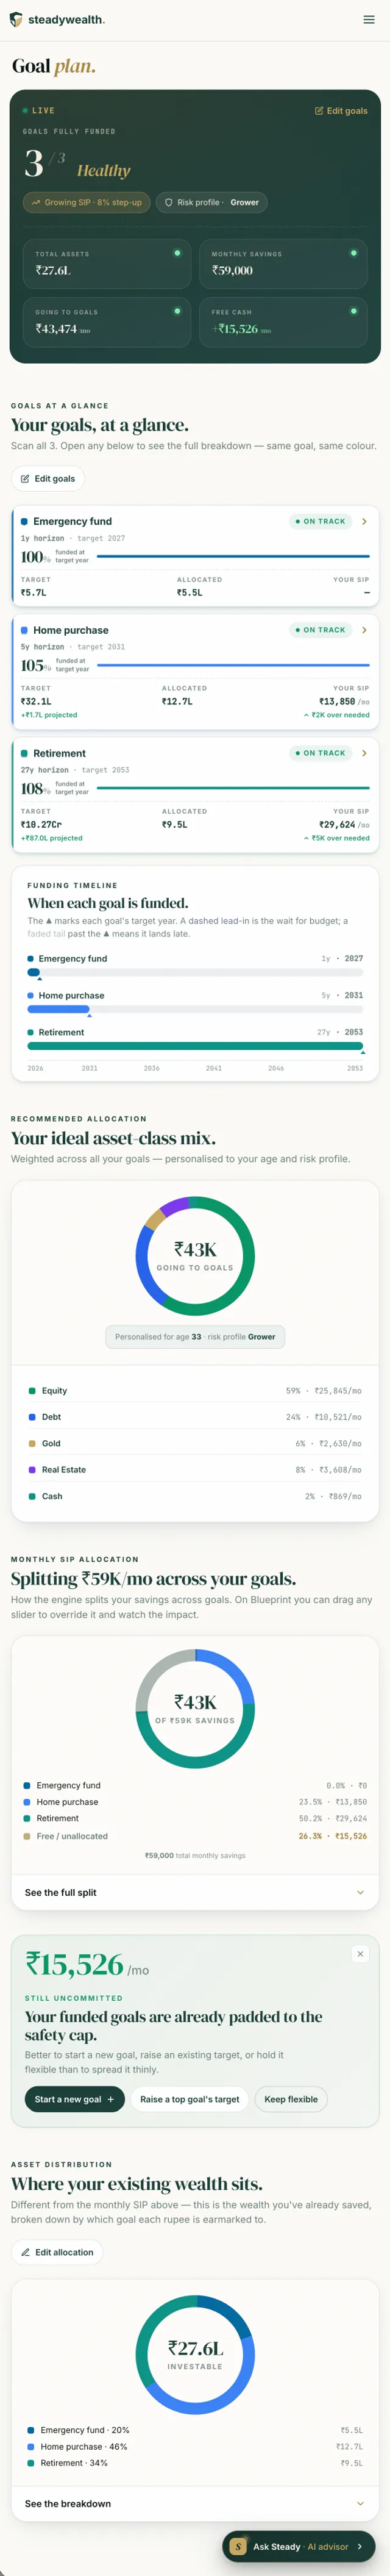The image size is (390, 2576).
Task: Expand See the full split
Action: pos(195,1892)
